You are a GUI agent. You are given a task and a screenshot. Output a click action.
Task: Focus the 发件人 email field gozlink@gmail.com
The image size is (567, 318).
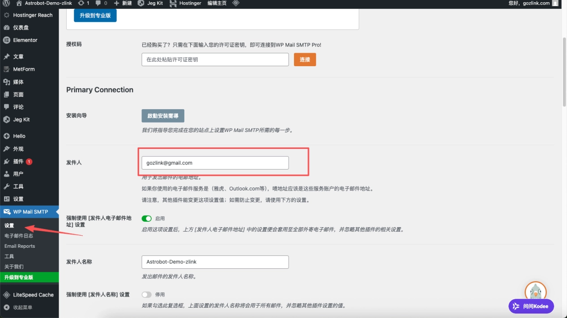215,163
